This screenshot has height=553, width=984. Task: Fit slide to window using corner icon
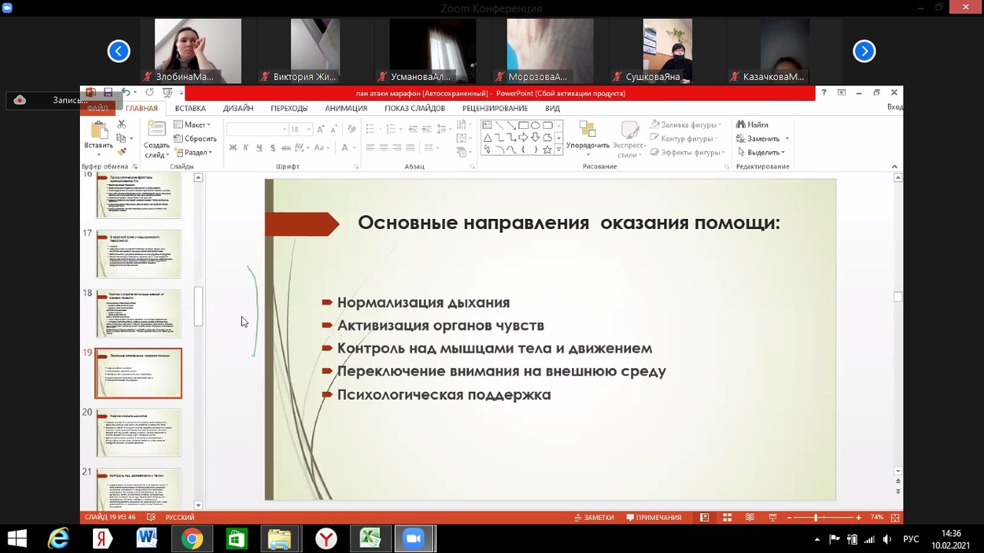895,518
